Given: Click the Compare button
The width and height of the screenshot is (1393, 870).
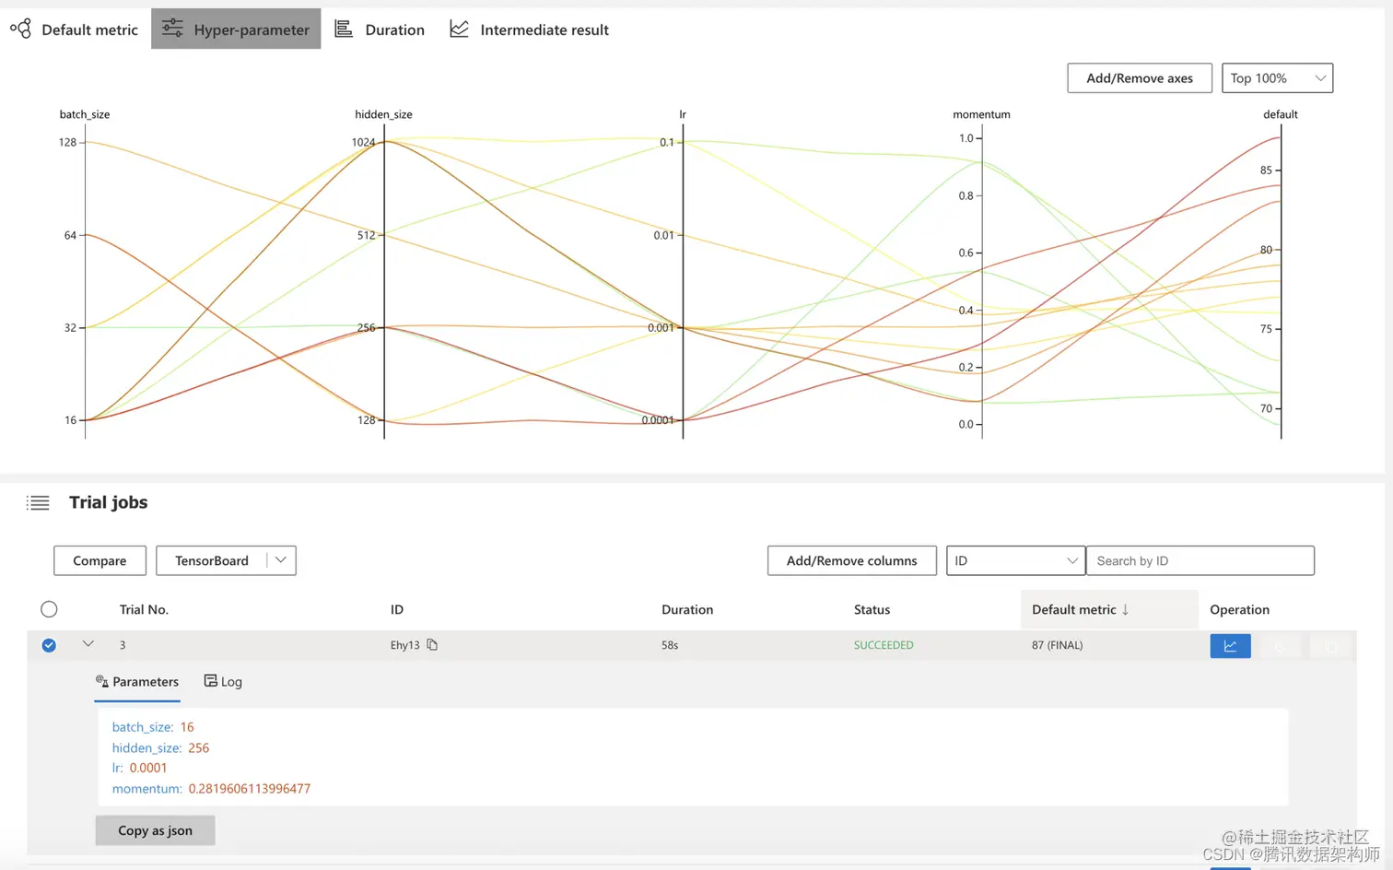Looking at the screenshot, I should 99,560.
